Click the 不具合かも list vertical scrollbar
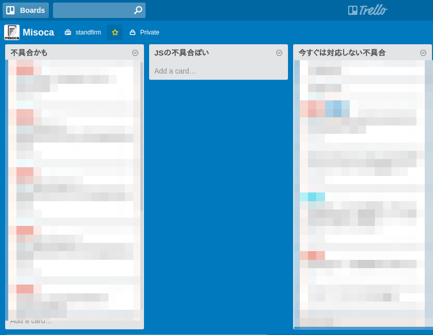This screenshot has height=335, width=433. click(141, 136)
